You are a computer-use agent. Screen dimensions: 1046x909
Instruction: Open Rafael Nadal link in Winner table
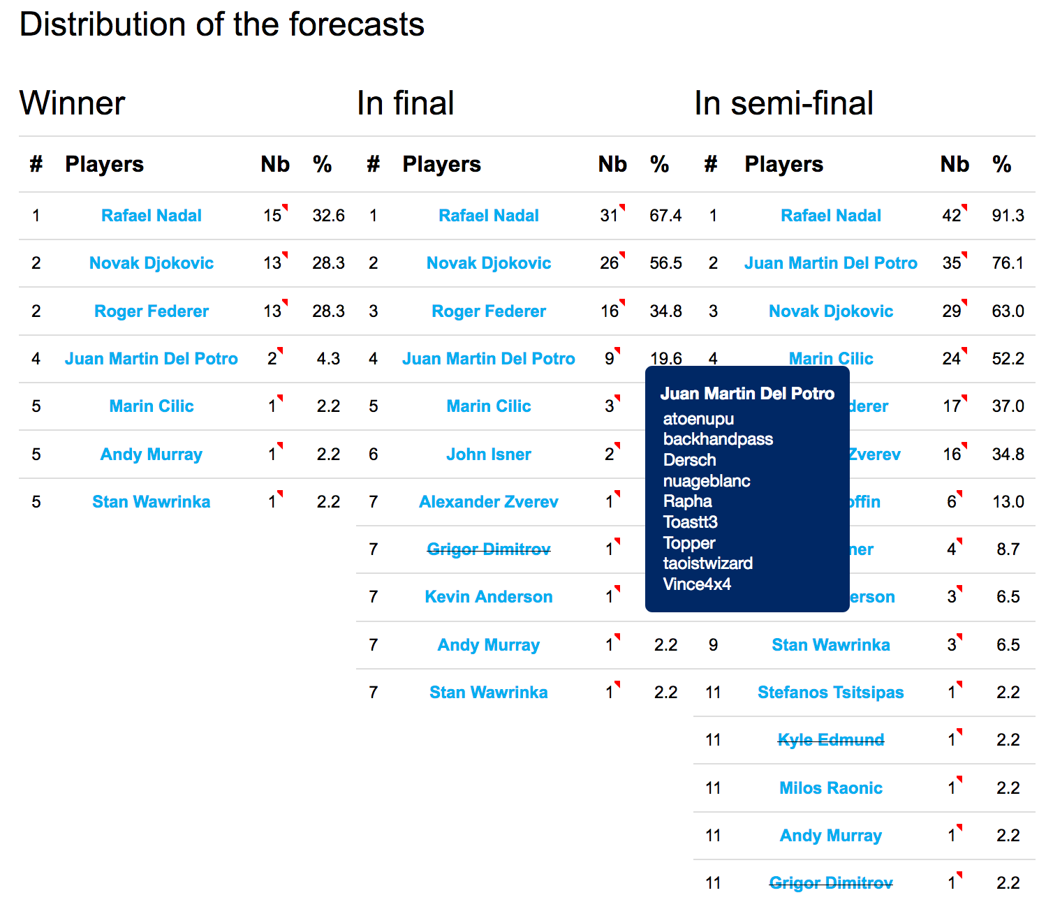(152, 216)
